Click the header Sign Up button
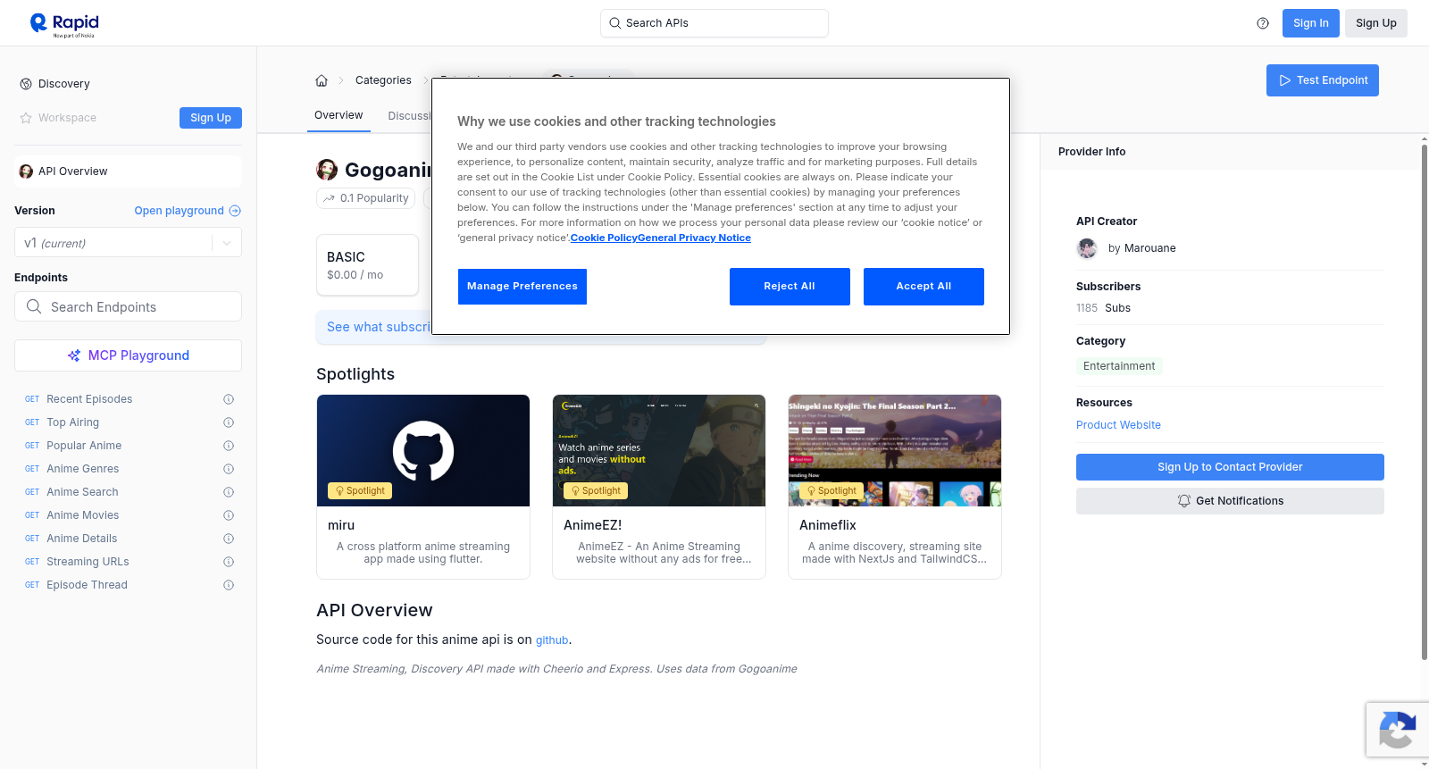1429x769 pixels. pyautogui.click(x=1376, y=23)
